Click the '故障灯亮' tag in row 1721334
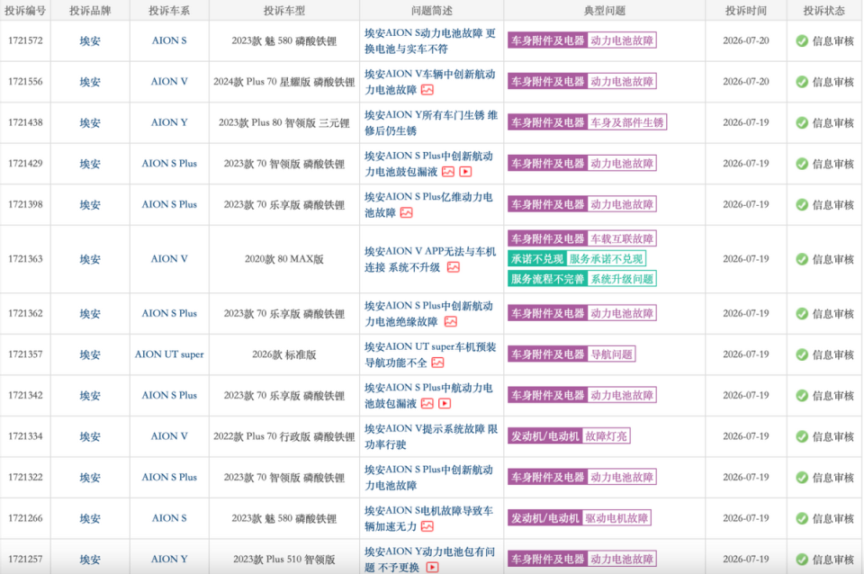This screenshot has height=574, width=864. click(x=606, y=436)
